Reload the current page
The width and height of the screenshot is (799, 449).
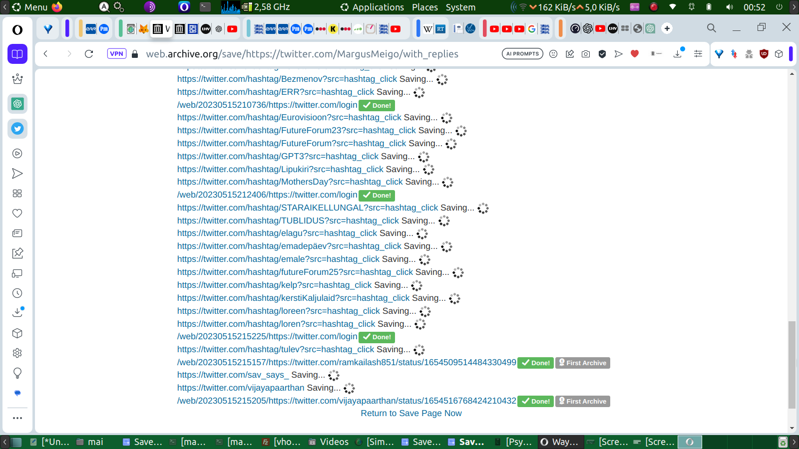pyautogui.click(x=89, y=54)
